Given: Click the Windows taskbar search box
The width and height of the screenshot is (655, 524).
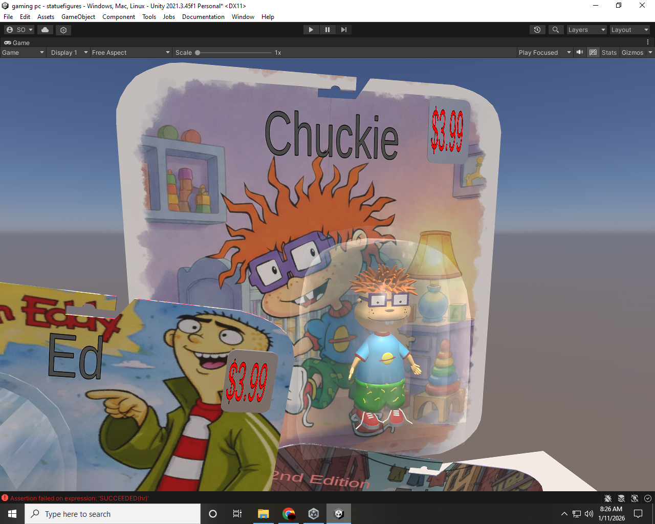Looking at the screenshot, I should (113, 514).
